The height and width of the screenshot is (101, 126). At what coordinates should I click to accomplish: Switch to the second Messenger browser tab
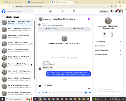39,2
